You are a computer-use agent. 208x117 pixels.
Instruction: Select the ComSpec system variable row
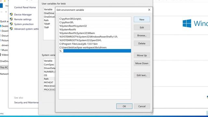[x=49, y=65]
